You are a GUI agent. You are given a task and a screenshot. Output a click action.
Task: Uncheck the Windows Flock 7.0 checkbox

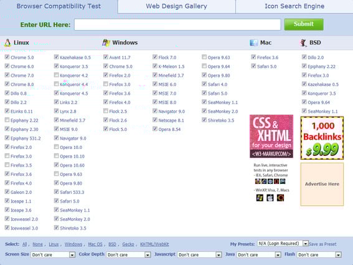click(155, 57)
